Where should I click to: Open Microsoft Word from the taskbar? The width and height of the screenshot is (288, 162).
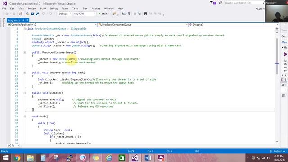coord(148,158)
